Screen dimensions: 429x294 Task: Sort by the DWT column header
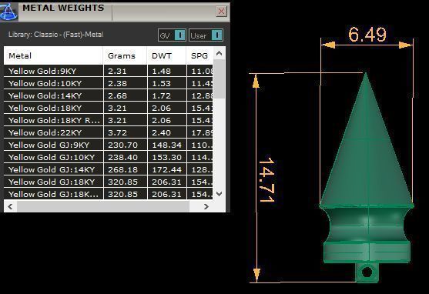(166, 55)
